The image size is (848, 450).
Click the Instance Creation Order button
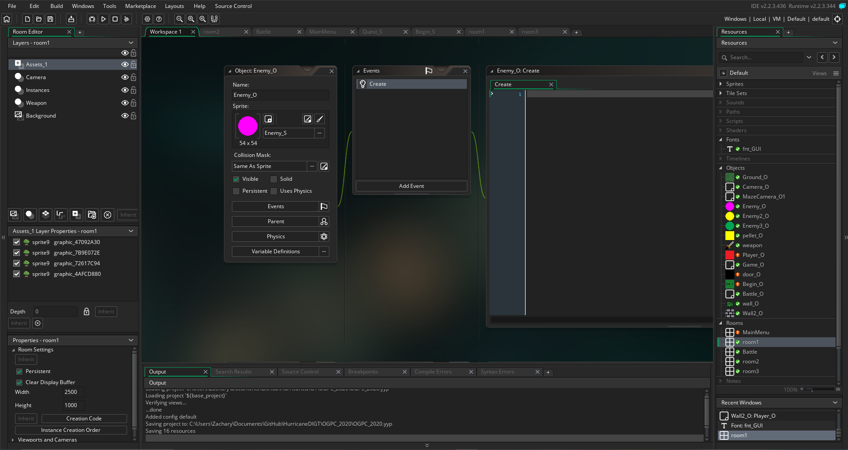[71, 430]
